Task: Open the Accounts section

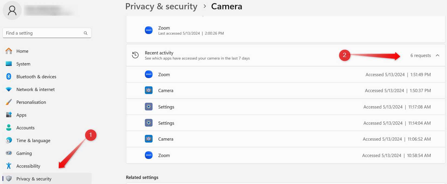Action: click(25, 127)
